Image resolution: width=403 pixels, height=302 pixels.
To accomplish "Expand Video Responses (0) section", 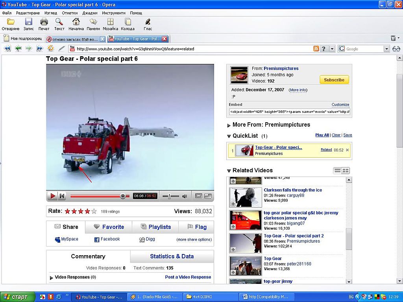I will click(x=52, y=278).
